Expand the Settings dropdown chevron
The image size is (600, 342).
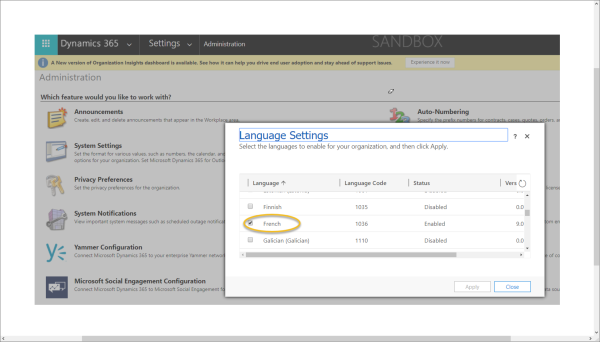tap(189, 44)
